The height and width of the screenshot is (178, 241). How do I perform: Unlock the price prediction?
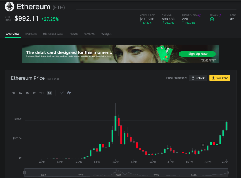click(198, 78)
